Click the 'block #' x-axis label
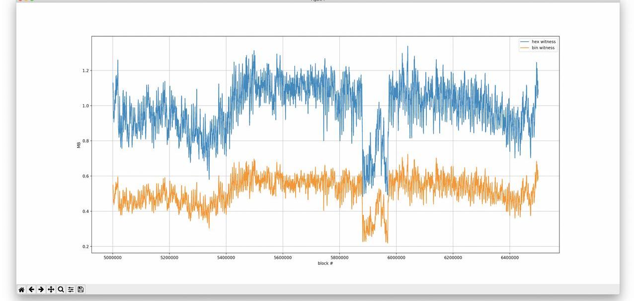Viewport: 636px width, 301px height. pyautogui.click(x=325, y=263)
